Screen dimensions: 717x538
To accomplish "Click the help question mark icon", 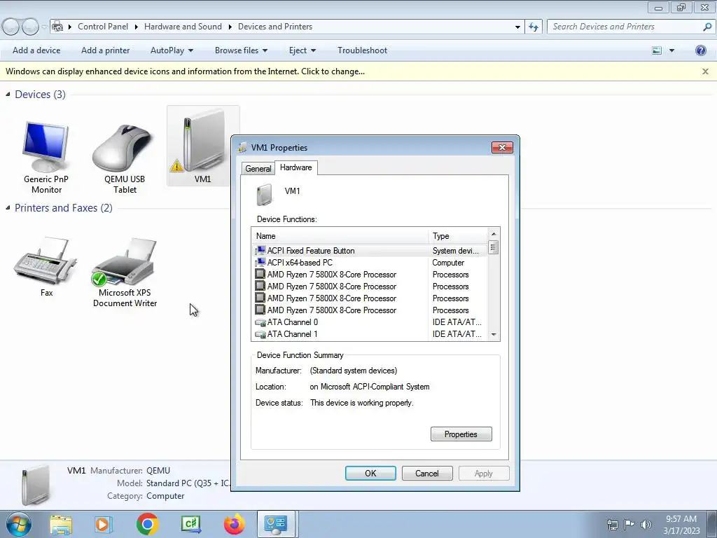I will point(700,50).
